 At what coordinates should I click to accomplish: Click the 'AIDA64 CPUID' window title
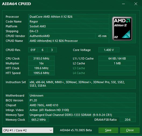(x=16, y=4)
